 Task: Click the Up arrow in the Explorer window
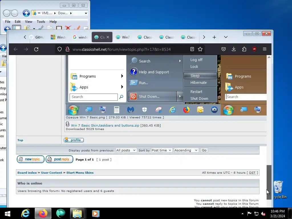click(26, 13)
